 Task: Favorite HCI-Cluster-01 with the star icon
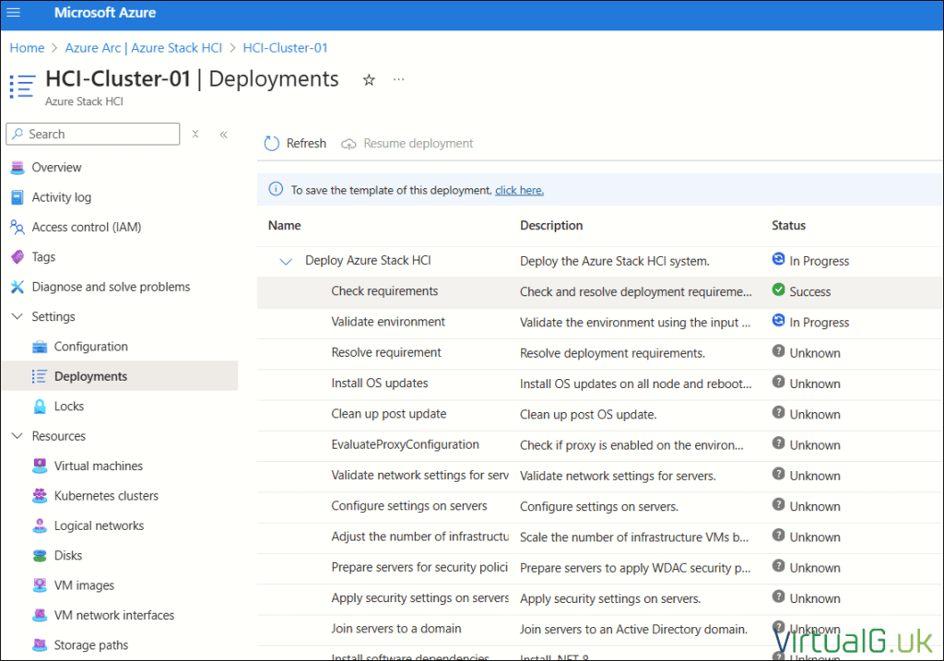[369, 80]
